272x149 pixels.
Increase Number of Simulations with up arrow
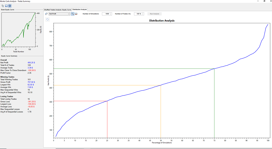[x=111, y=13]
